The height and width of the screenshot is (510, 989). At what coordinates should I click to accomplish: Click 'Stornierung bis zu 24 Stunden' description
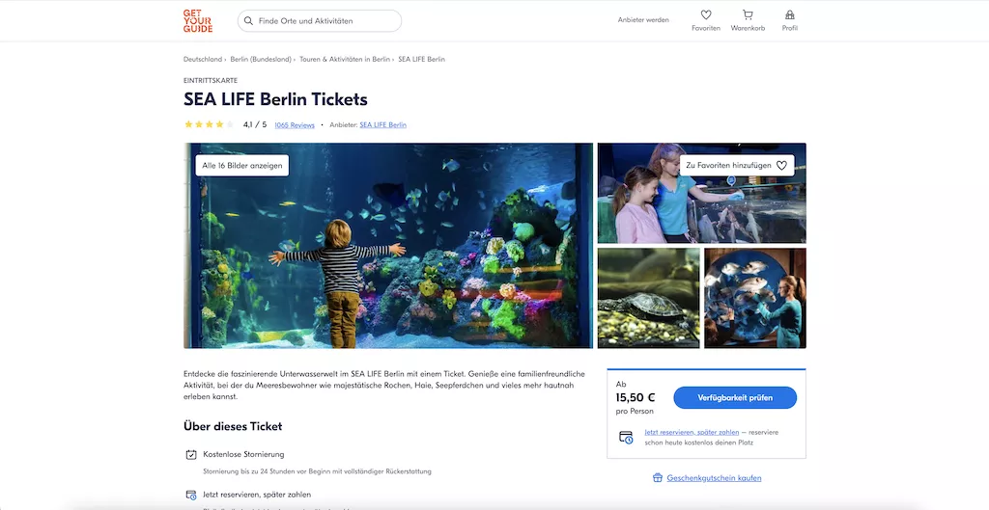[x=317, y=471]
